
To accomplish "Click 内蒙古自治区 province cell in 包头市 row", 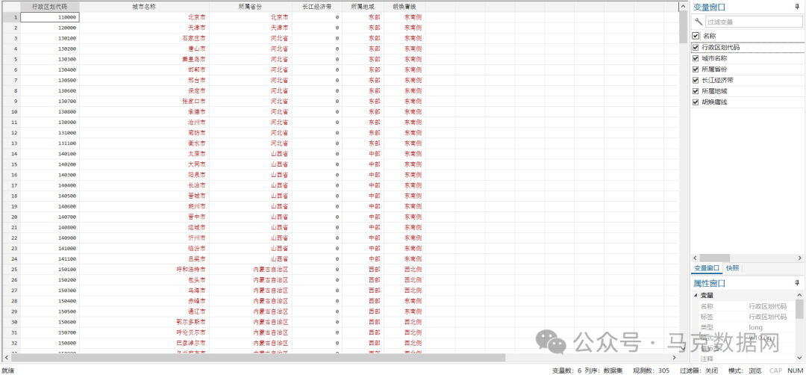I will 250,280.
